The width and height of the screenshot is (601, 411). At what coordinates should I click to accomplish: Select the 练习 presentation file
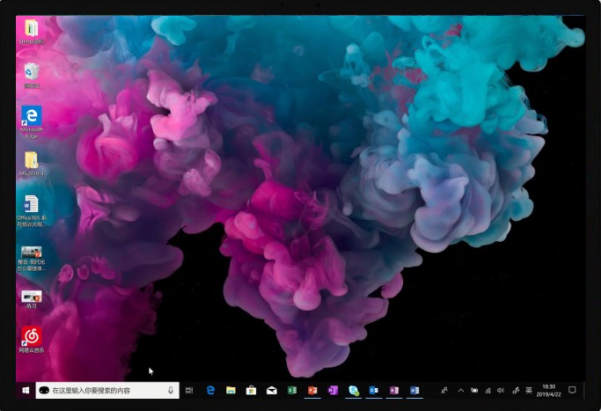pos(32,299)
